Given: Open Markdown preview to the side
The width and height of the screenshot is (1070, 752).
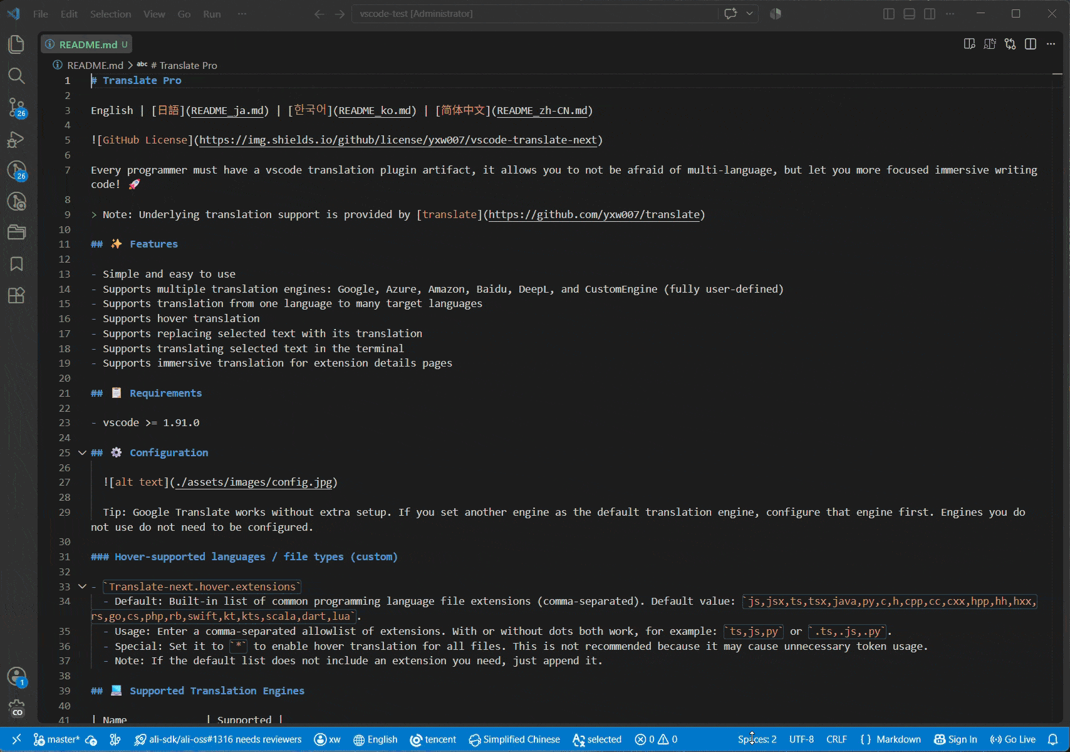Looking at the screenshot, I should 969,44.
